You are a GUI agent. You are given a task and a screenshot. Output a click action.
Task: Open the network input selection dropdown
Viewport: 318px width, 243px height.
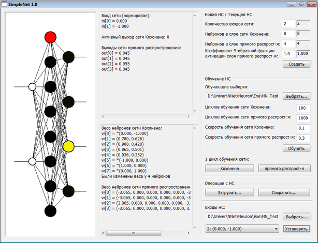242,228
